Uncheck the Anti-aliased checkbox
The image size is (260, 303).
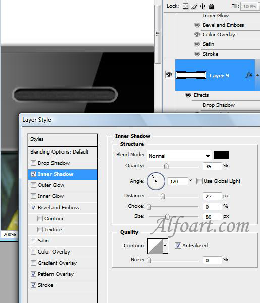tap(178, 246)
